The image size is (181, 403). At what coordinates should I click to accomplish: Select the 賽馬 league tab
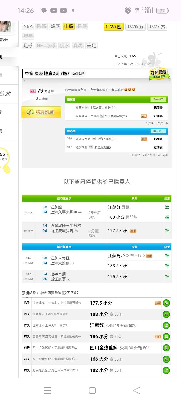[x=78, y=46]
